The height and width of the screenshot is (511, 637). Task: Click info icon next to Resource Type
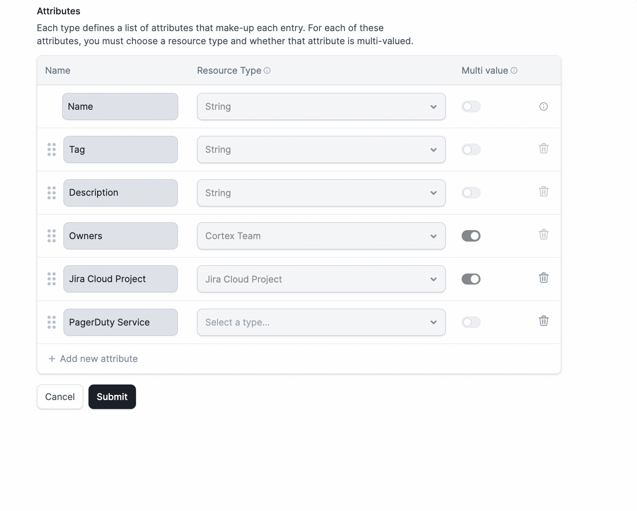click(x=267, y=70)
